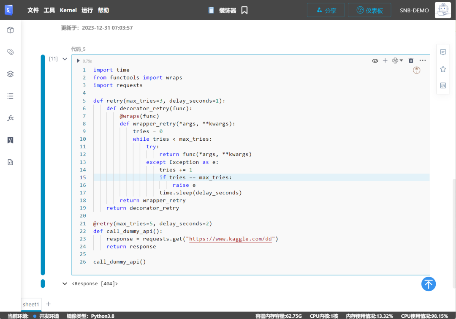Screen dimensions: 456x319
Task: Click the 内存使用情况:13.32% status entry
Action: click(x=369, y=316)
